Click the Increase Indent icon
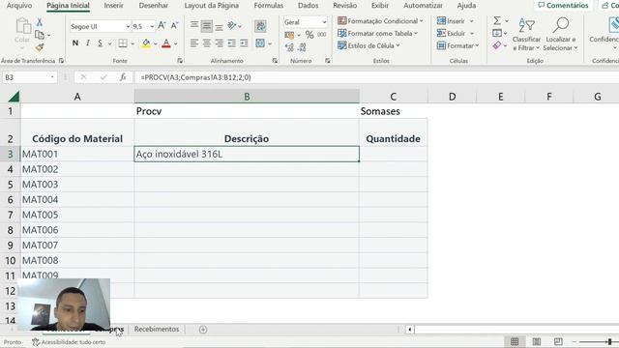This screenshot has height=348, width=619. tap(244, 43)
